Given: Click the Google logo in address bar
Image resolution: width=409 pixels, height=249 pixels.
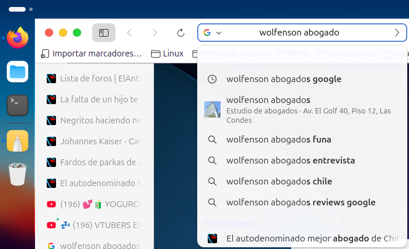Looking at the screenshot, I should 207,33.
